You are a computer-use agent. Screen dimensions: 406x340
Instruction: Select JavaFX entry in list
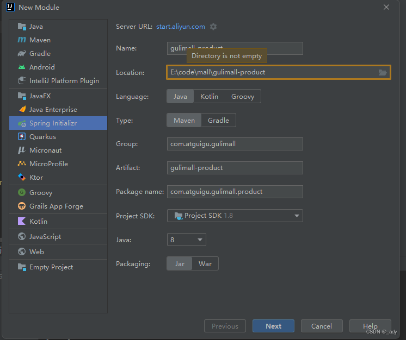[58, 96]
